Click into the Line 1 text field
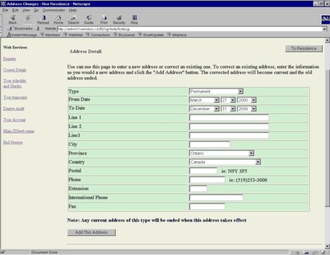The image size is (330, 255). (x=229, y=117)
